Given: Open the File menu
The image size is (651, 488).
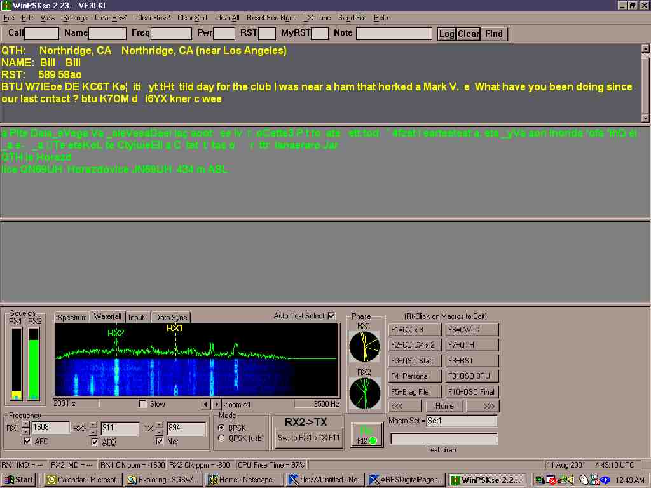Looking at the screenshot, I should point(9,18).
